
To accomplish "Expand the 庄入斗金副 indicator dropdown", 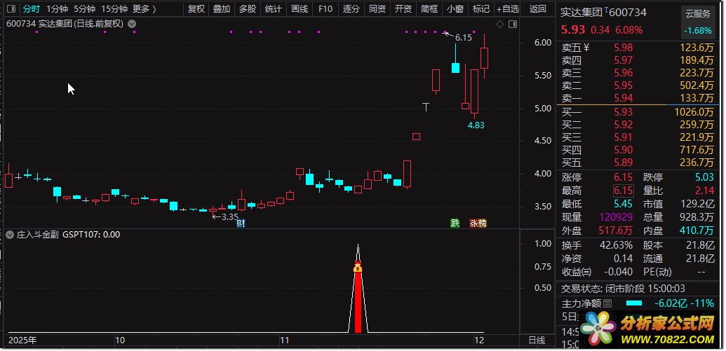I will coord(10,235).
